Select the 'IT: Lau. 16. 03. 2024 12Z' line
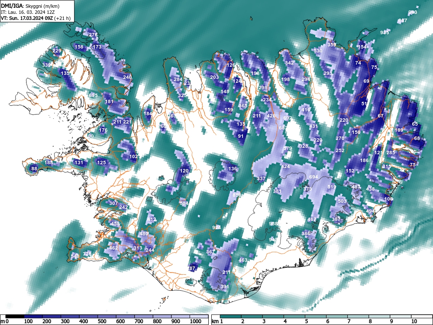Screen dimensions: 433x325 (28, 12)
